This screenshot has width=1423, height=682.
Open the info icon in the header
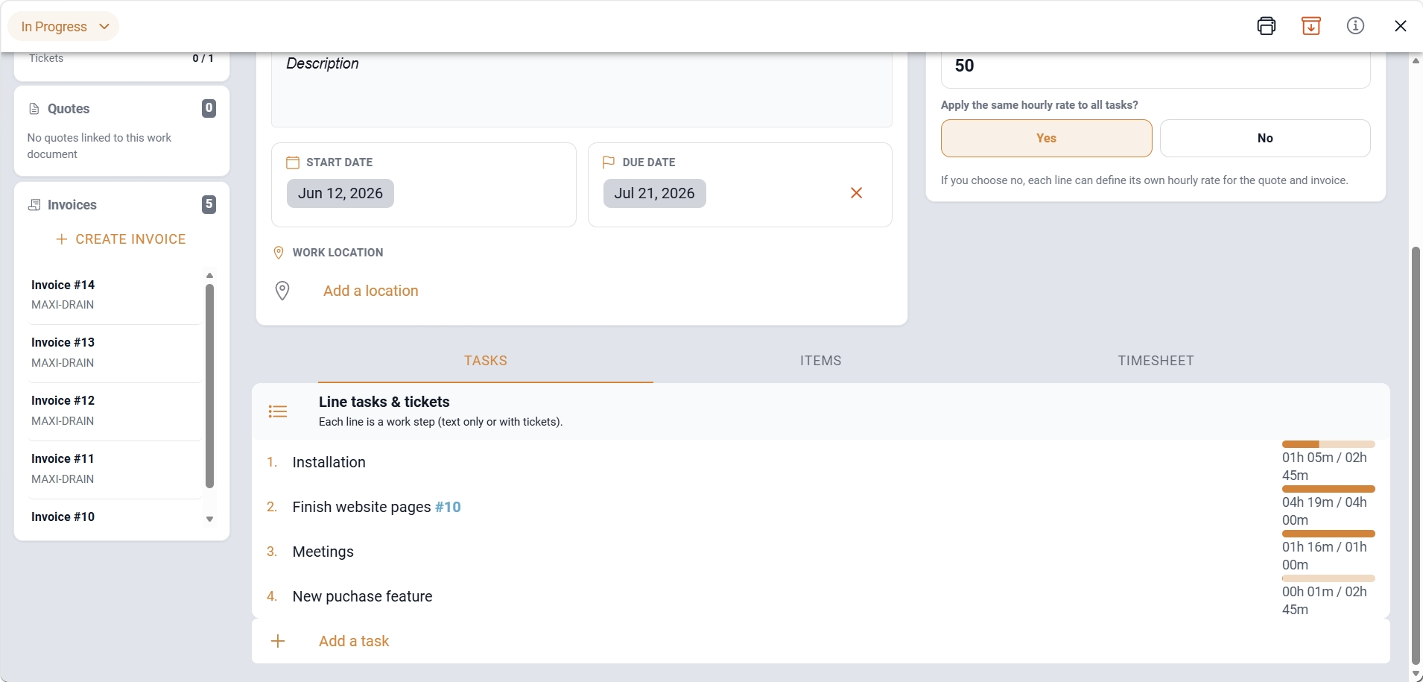coord(1356,26)
